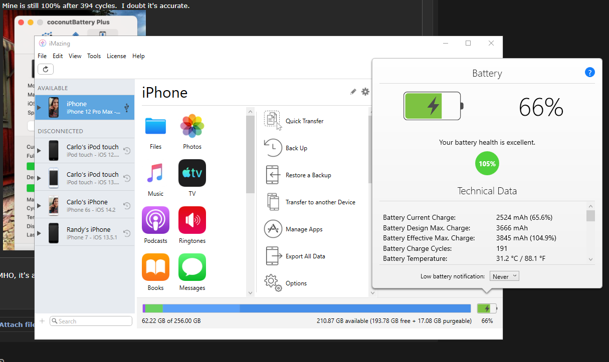The height and width of the screenshot is (362, 609).
Task: Expand Carlo's iPhone 6s entry
Action: pos(40,206)
